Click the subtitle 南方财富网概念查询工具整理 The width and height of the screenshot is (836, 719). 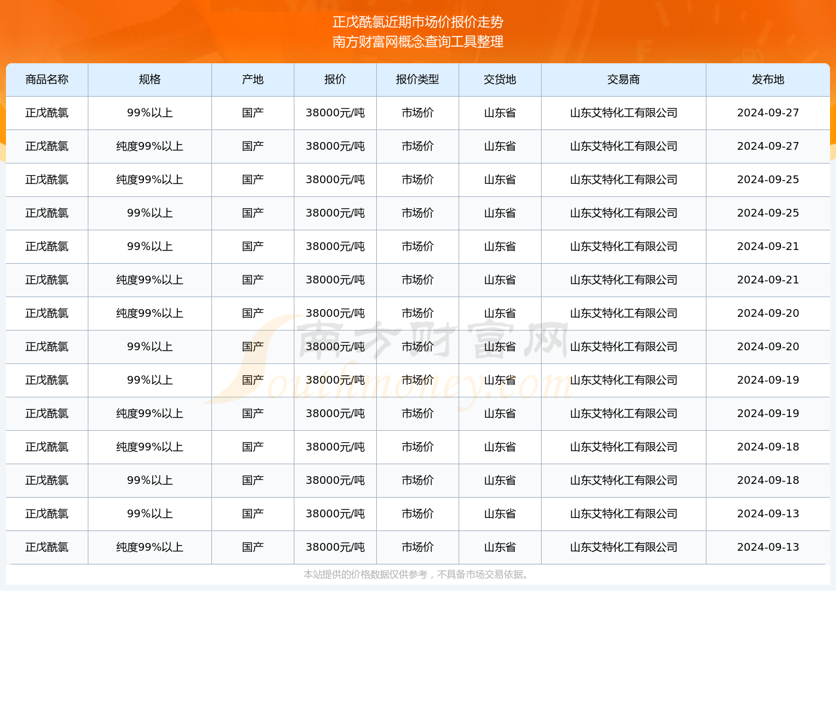pos(418,42)
